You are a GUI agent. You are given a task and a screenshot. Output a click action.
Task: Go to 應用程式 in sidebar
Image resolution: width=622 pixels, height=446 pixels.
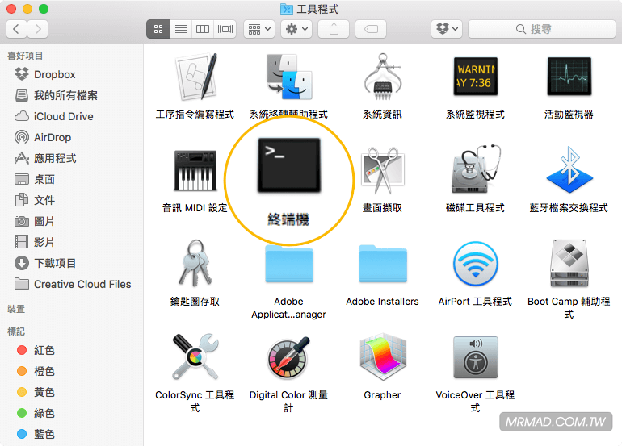55,158
